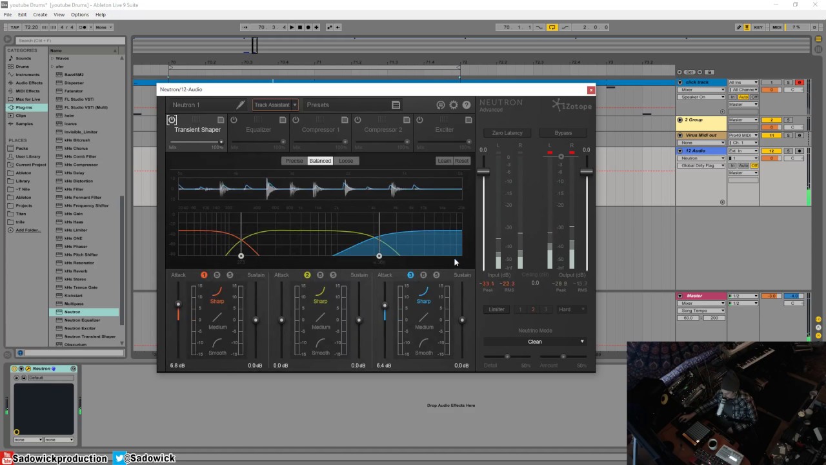The image size is (826, 465).
Task: Select Audio Effects category in browser
Action: 29,83
